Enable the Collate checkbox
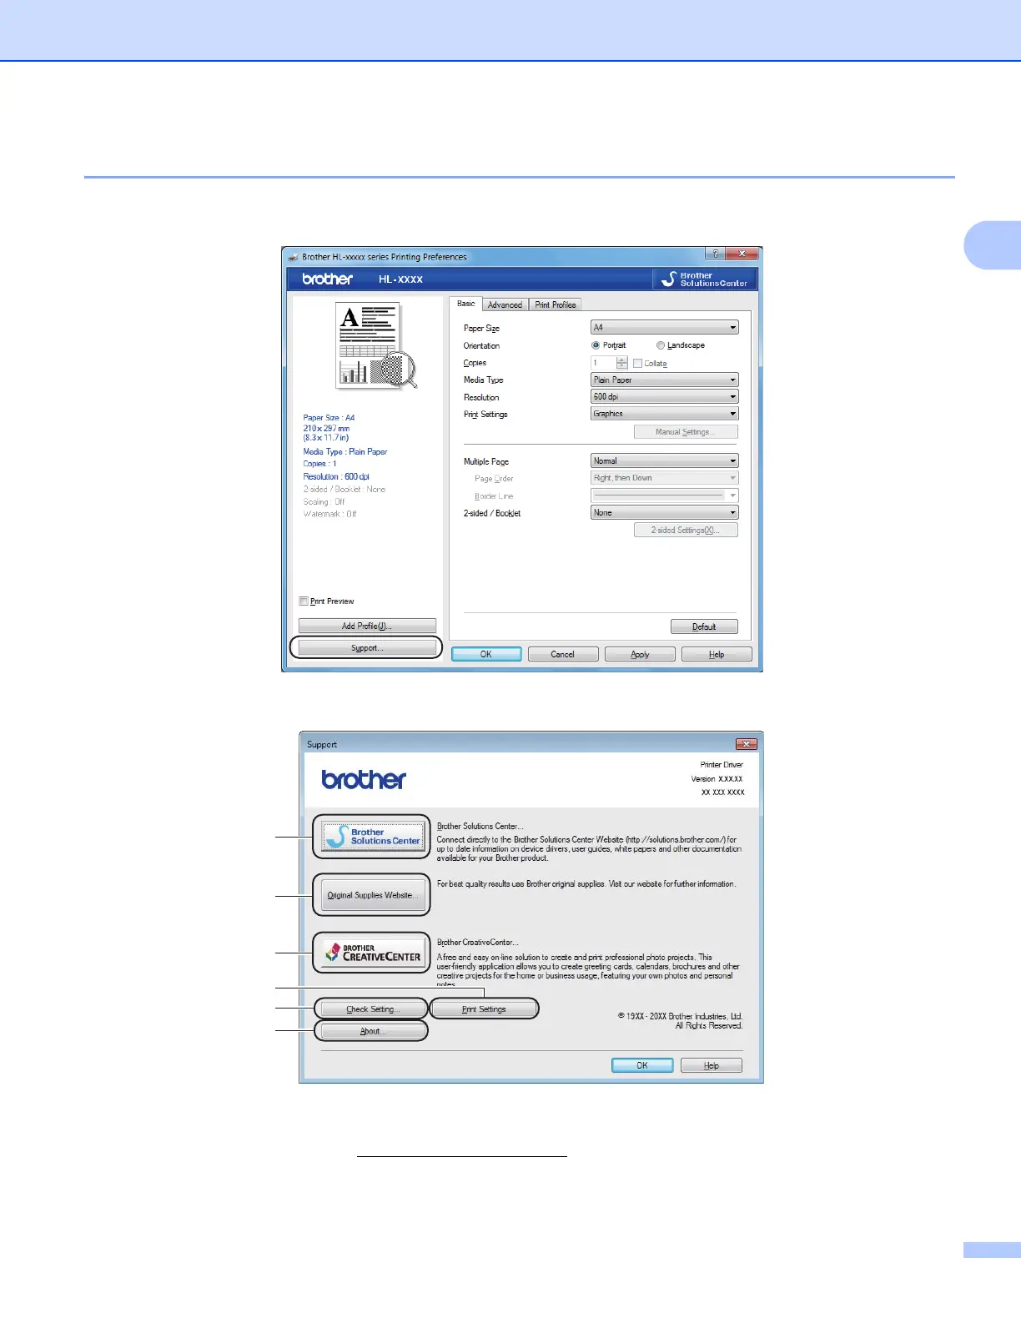Image resolution: width=1021 pixels, height=1318 pixels. point(638,364)
